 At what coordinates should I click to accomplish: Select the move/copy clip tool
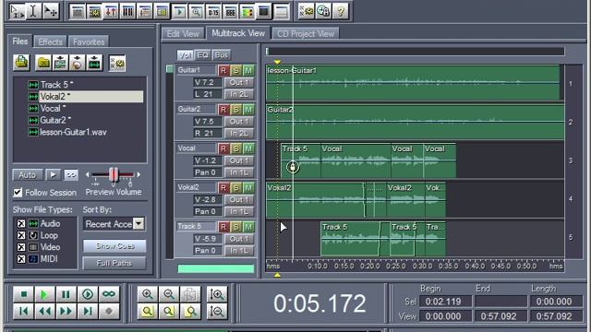coord(51,12)
